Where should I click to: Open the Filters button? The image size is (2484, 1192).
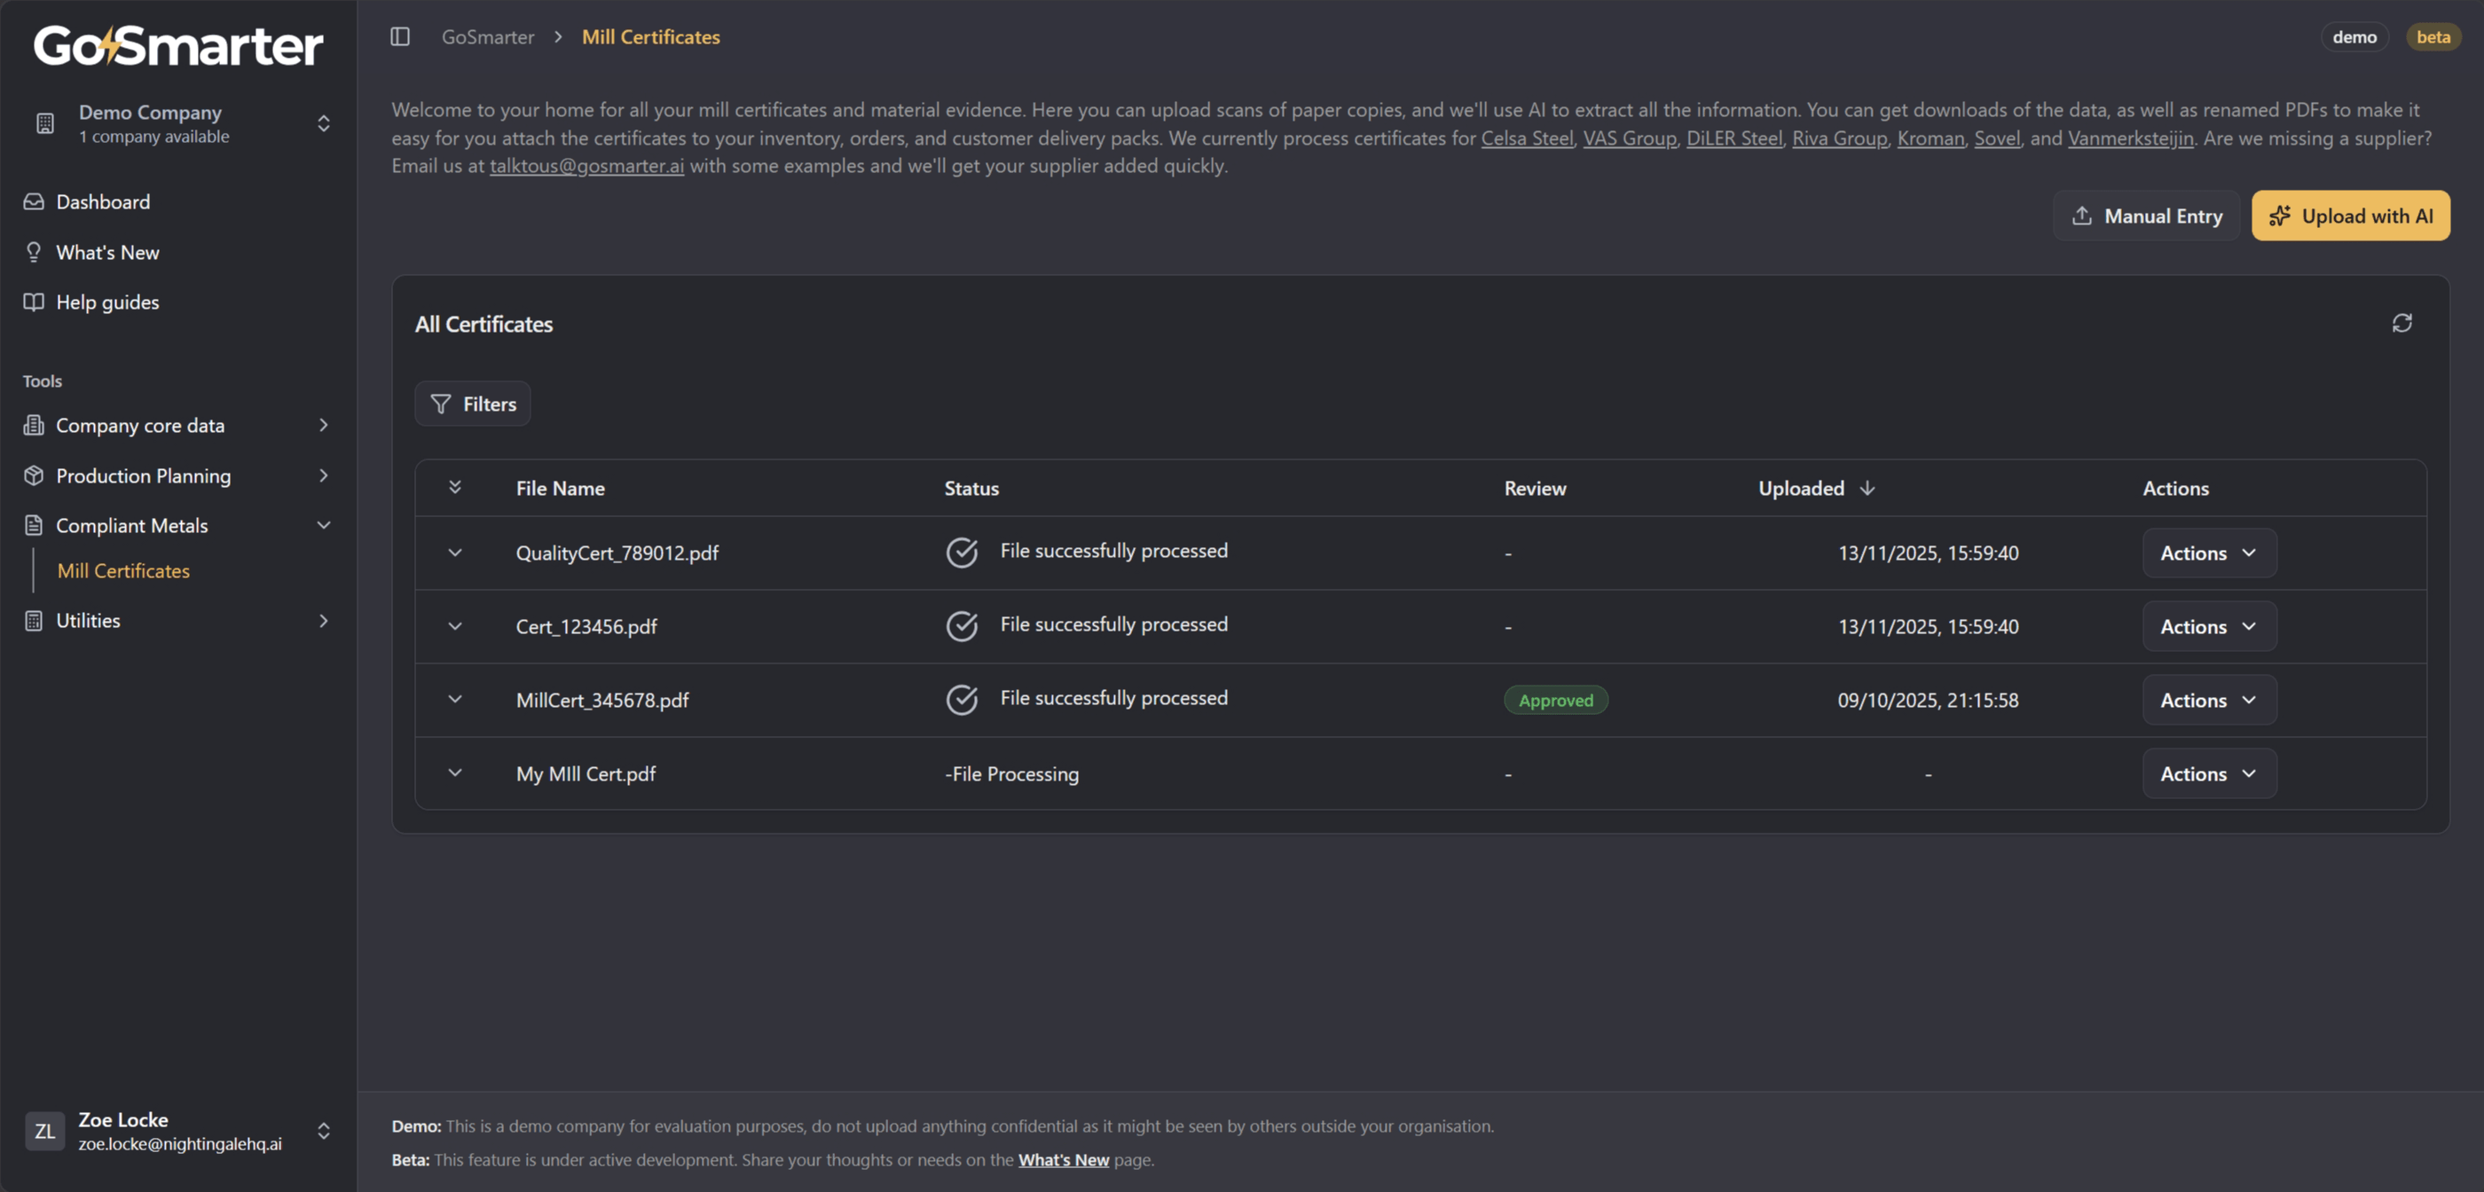[x=473, y=404]
